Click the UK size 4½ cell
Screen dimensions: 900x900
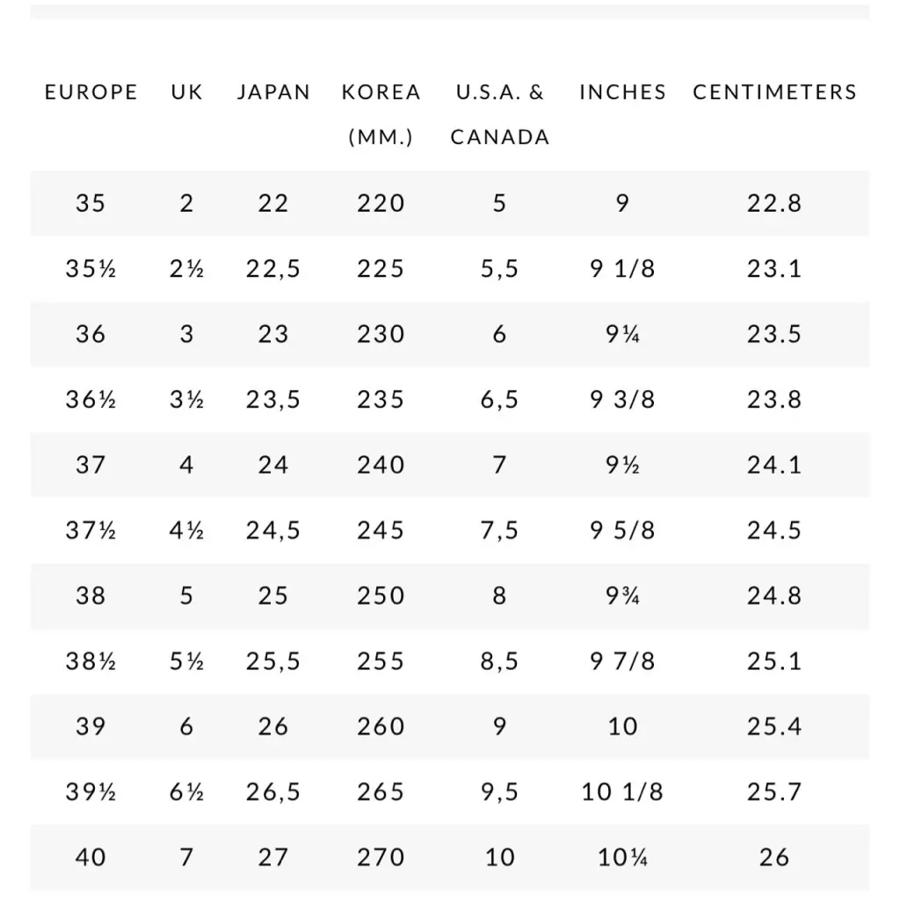(187, 531)
